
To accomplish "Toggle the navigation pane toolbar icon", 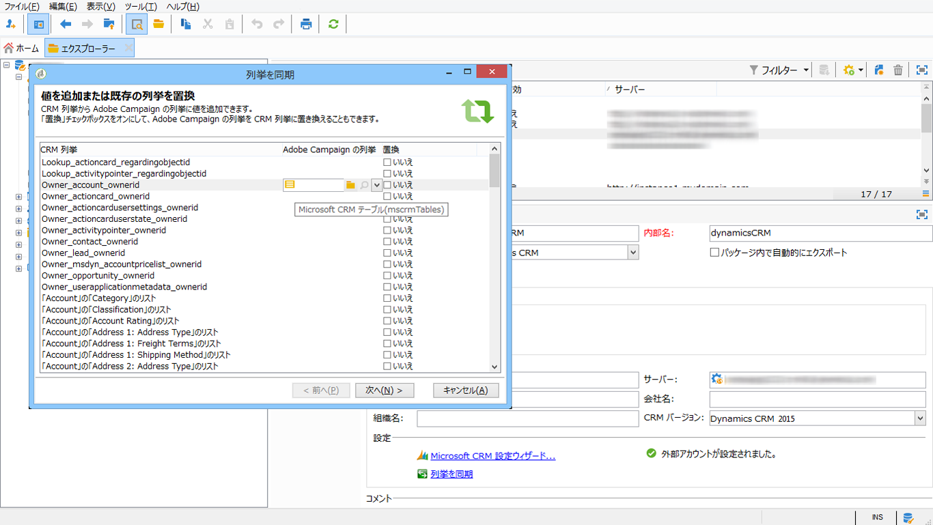I will 38,24.
